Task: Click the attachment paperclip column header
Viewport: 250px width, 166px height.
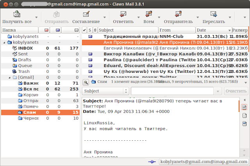Action: pyautogui.click(x=95, y=30)
